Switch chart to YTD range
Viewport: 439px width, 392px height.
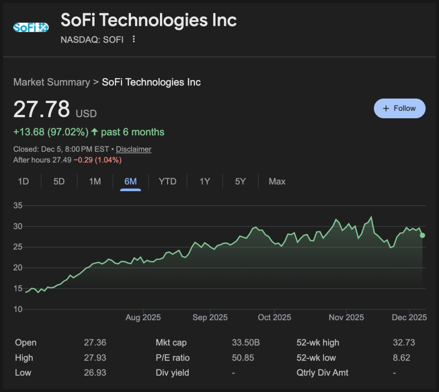167,181
